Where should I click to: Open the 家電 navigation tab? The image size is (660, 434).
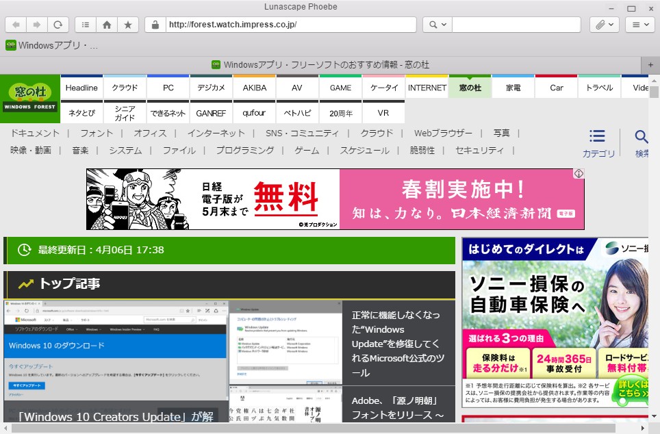click(x=513, y=88)
